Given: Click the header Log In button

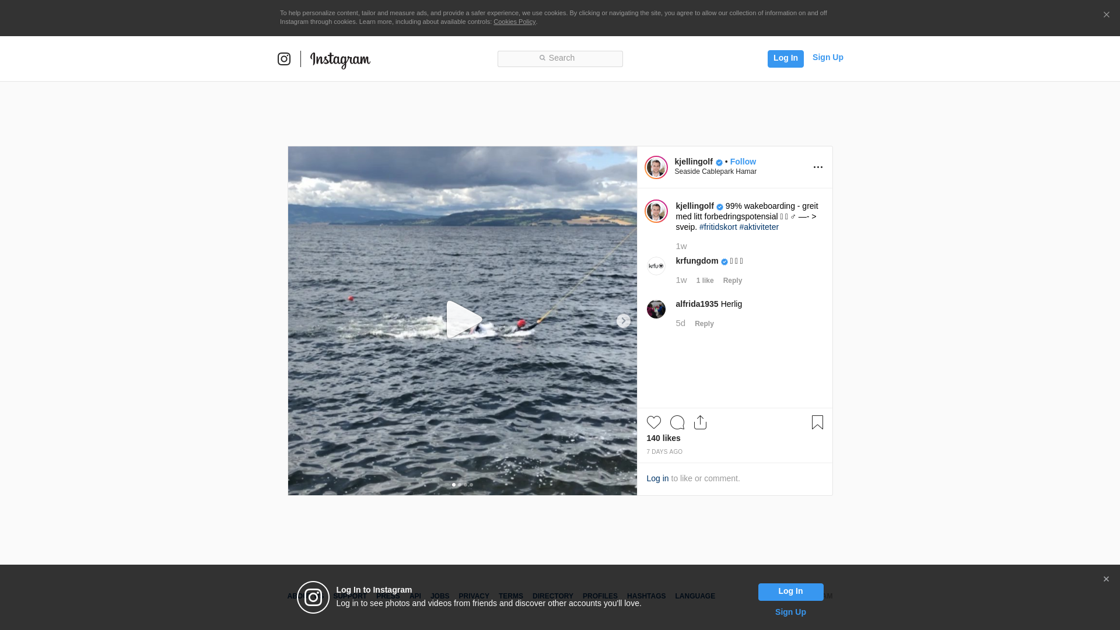Looking at the screenshot, I should [x=785, y=58].
